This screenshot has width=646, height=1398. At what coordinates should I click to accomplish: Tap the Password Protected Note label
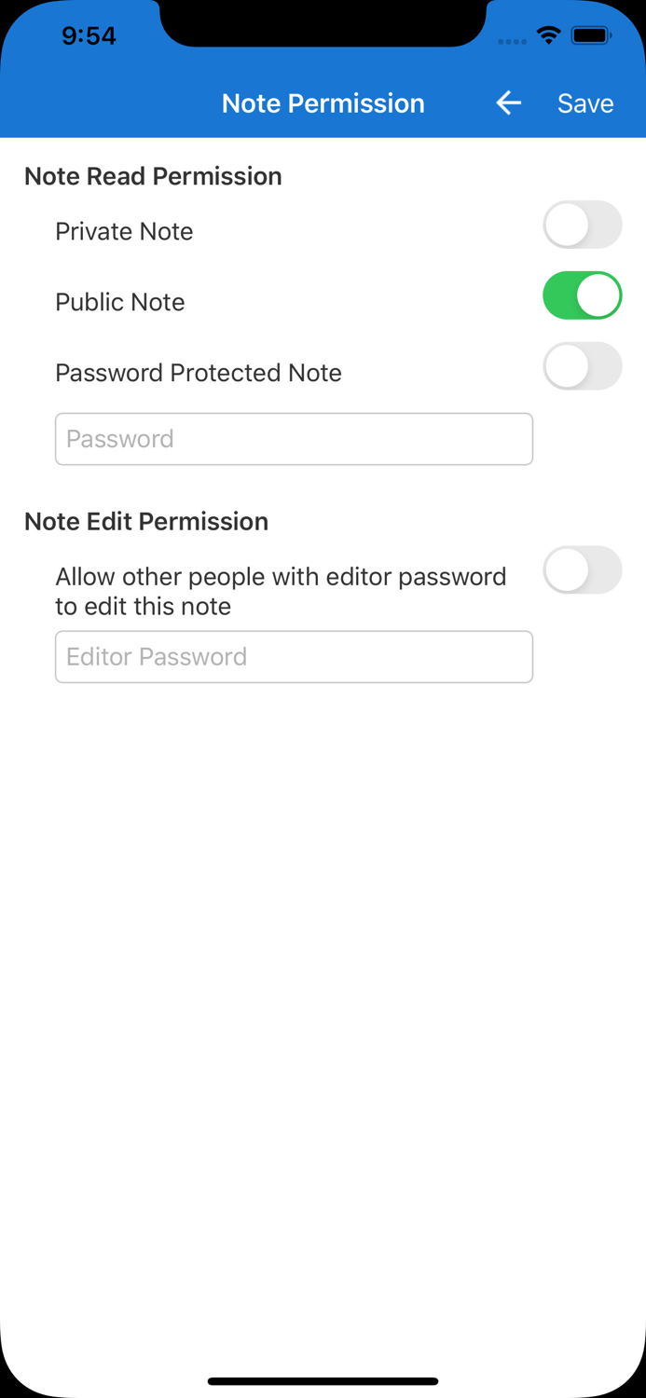coord(199,373)
